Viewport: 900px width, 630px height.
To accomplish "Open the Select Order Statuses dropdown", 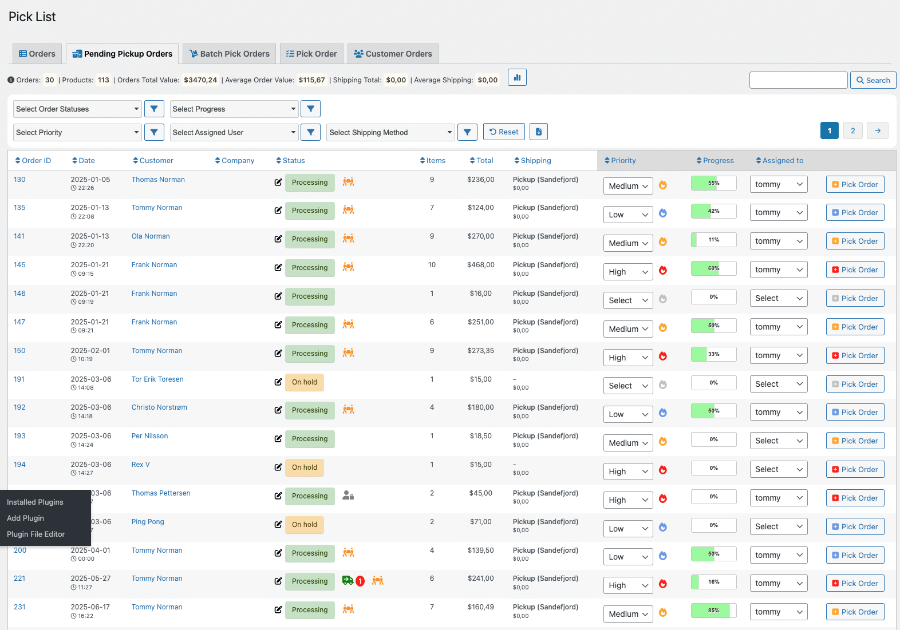I will [77, 109].
